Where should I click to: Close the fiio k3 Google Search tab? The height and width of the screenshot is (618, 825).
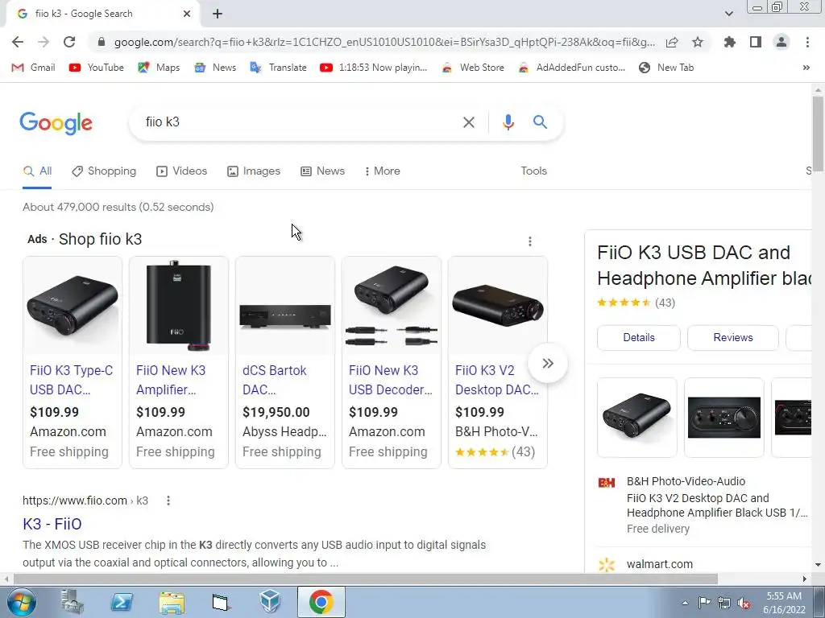click(x=187, y=14)
